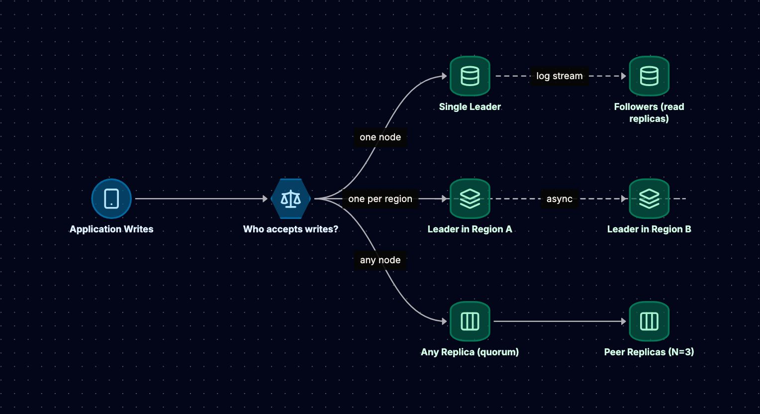Screen dimensions: 760x414
Task: Select the 'async' edge label
Action: pos(560,199)
